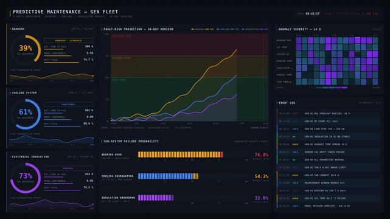Click the Electrical Insulation degradation trend sparkline

coord(52,203)
